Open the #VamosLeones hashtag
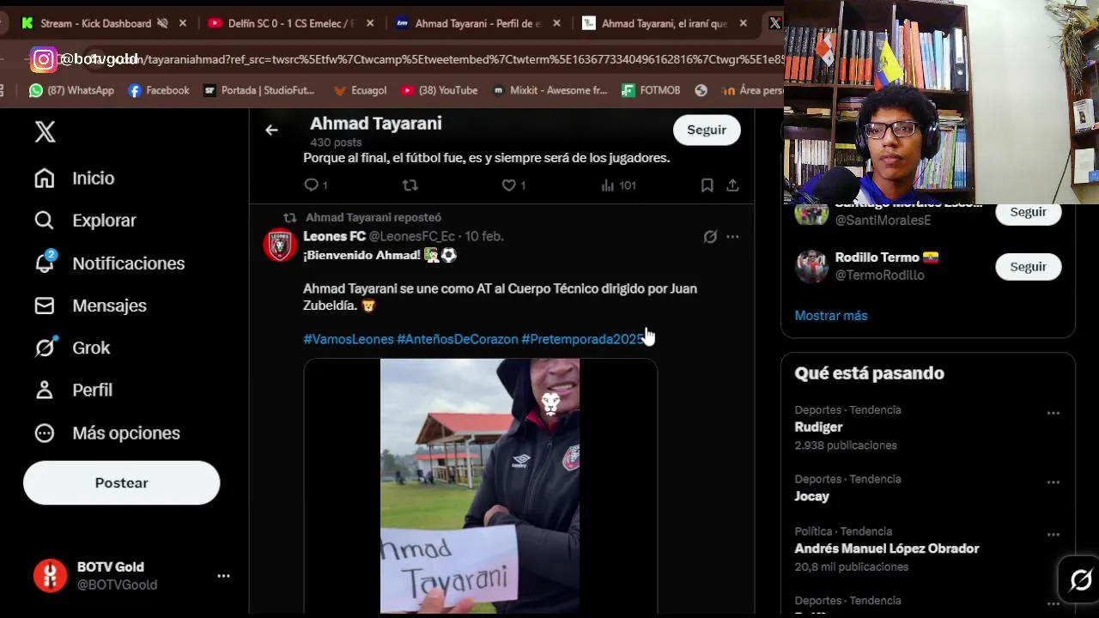1099x618 pixels. (349, 339)
